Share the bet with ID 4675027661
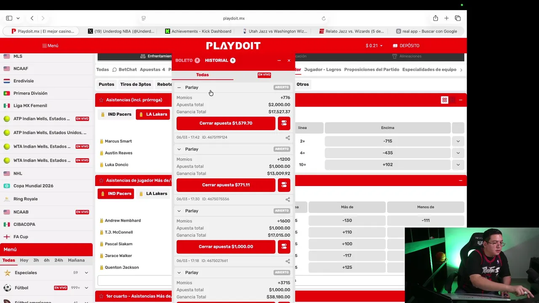539x303 pixels. click(x=288, y=261)
